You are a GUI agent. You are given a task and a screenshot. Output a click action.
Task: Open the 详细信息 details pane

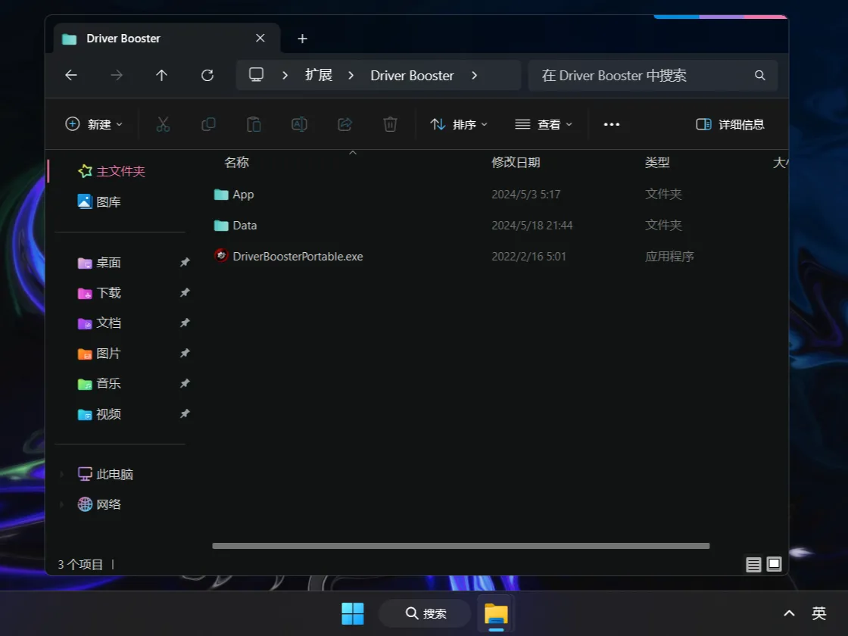click(x=729, y=124)
